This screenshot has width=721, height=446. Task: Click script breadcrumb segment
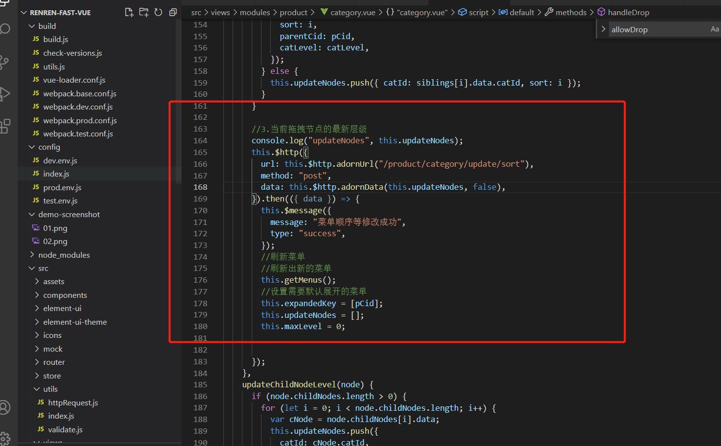click(x=473, y=12)
